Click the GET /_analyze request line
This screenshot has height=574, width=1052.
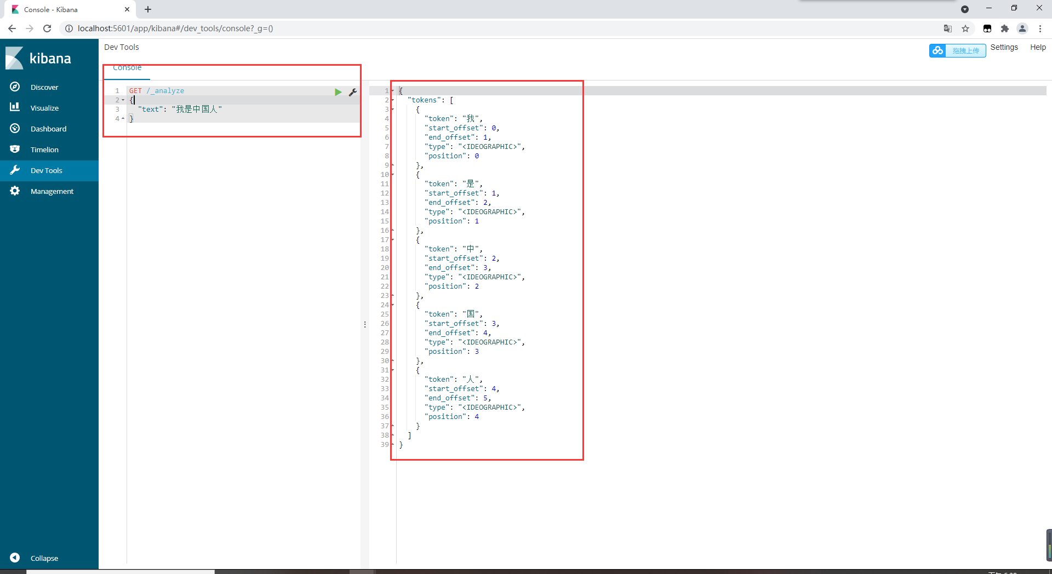tap(157, 91)
